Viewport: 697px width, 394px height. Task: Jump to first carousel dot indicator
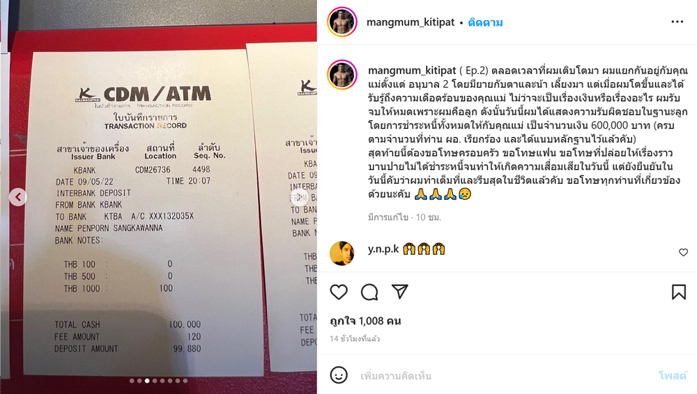point(132,381)
